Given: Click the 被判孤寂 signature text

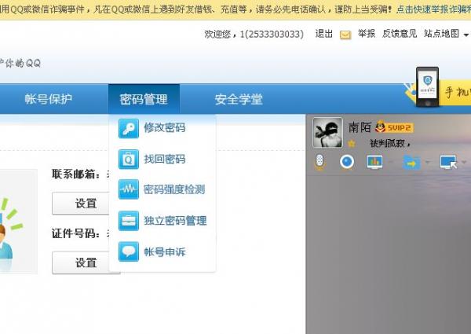Looking at the screenshot, I should (390, 143).
